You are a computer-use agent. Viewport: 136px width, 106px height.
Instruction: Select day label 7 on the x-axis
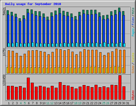(33, 103)
